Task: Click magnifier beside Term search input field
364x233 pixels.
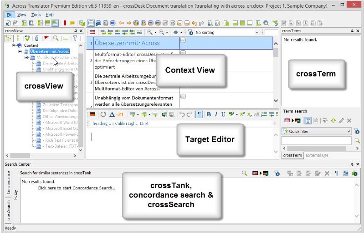Action: click(x=357, y=140)
